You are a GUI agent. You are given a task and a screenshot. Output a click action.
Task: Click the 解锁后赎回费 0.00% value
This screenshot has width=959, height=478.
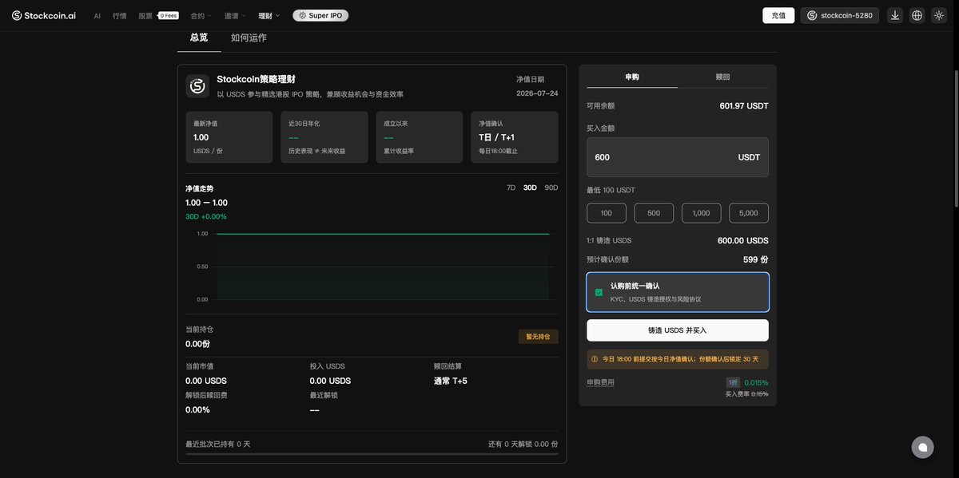(x=197, y=409)
